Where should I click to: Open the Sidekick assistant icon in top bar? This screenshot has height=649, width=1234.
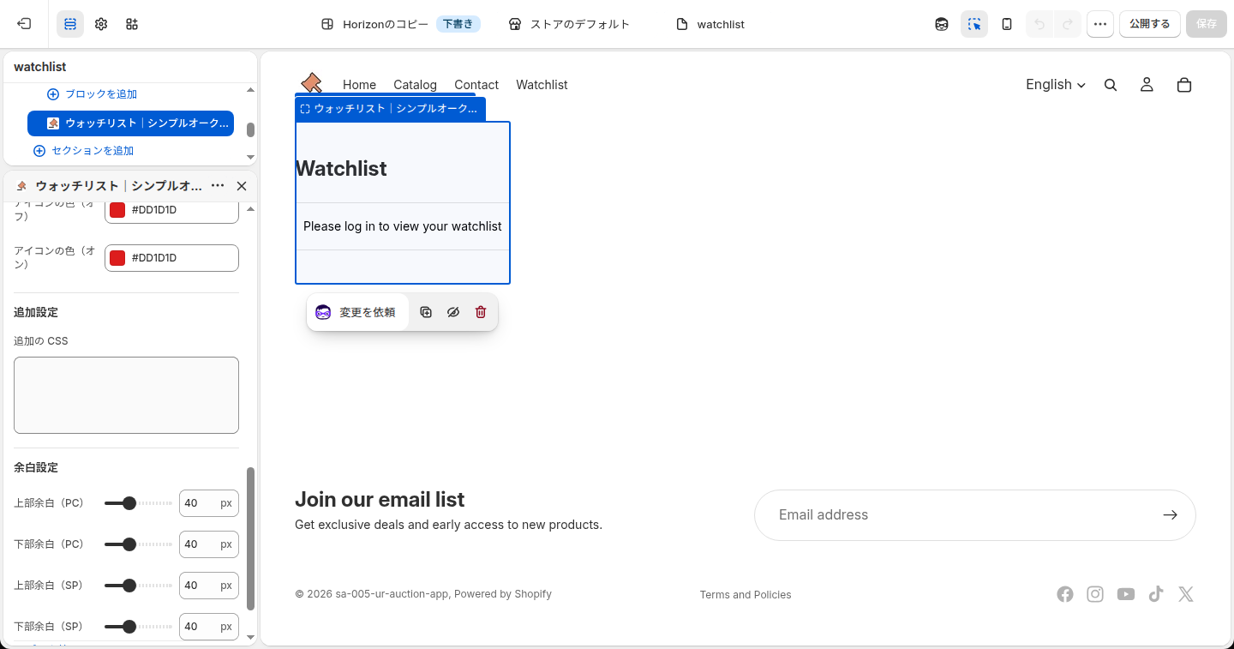(x=942, y=24)
